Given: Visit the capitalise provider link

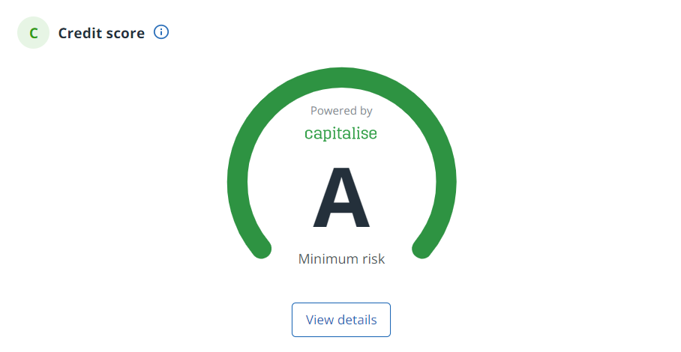Looking at the screenshot, I should [341, 133].
